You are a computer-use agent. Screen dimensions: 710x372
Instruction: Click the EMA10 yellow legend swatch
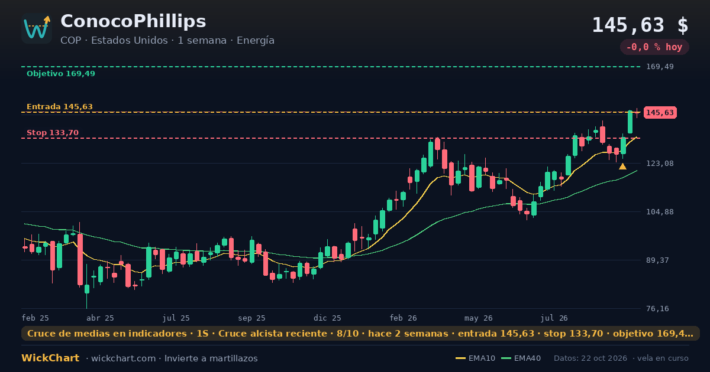tap(460, 358)
